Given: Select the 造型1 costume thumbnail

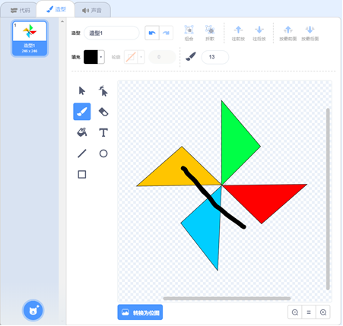Looking at the screenshot, I should [x=30, y=38].
